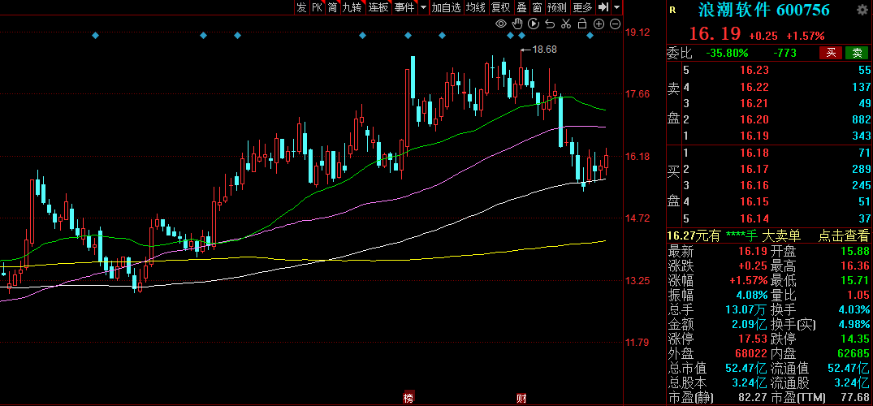The image size is (873, 406).
Task: Open the 事件 toolbar item
Action: (x=404, y=7)
